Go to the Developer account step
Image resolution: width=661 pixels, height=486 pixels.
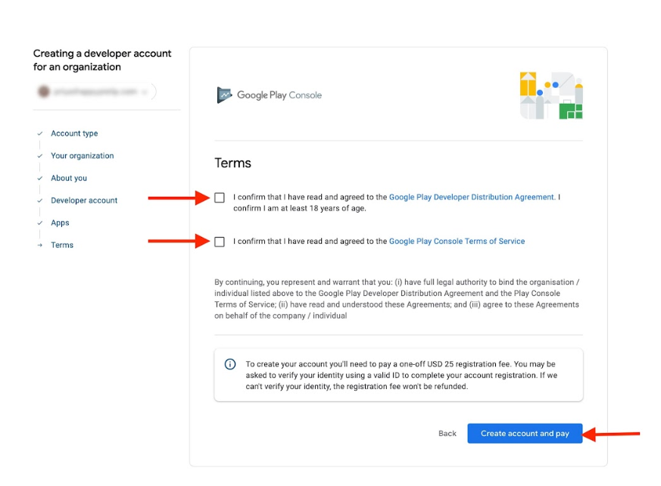coord(84,200)
